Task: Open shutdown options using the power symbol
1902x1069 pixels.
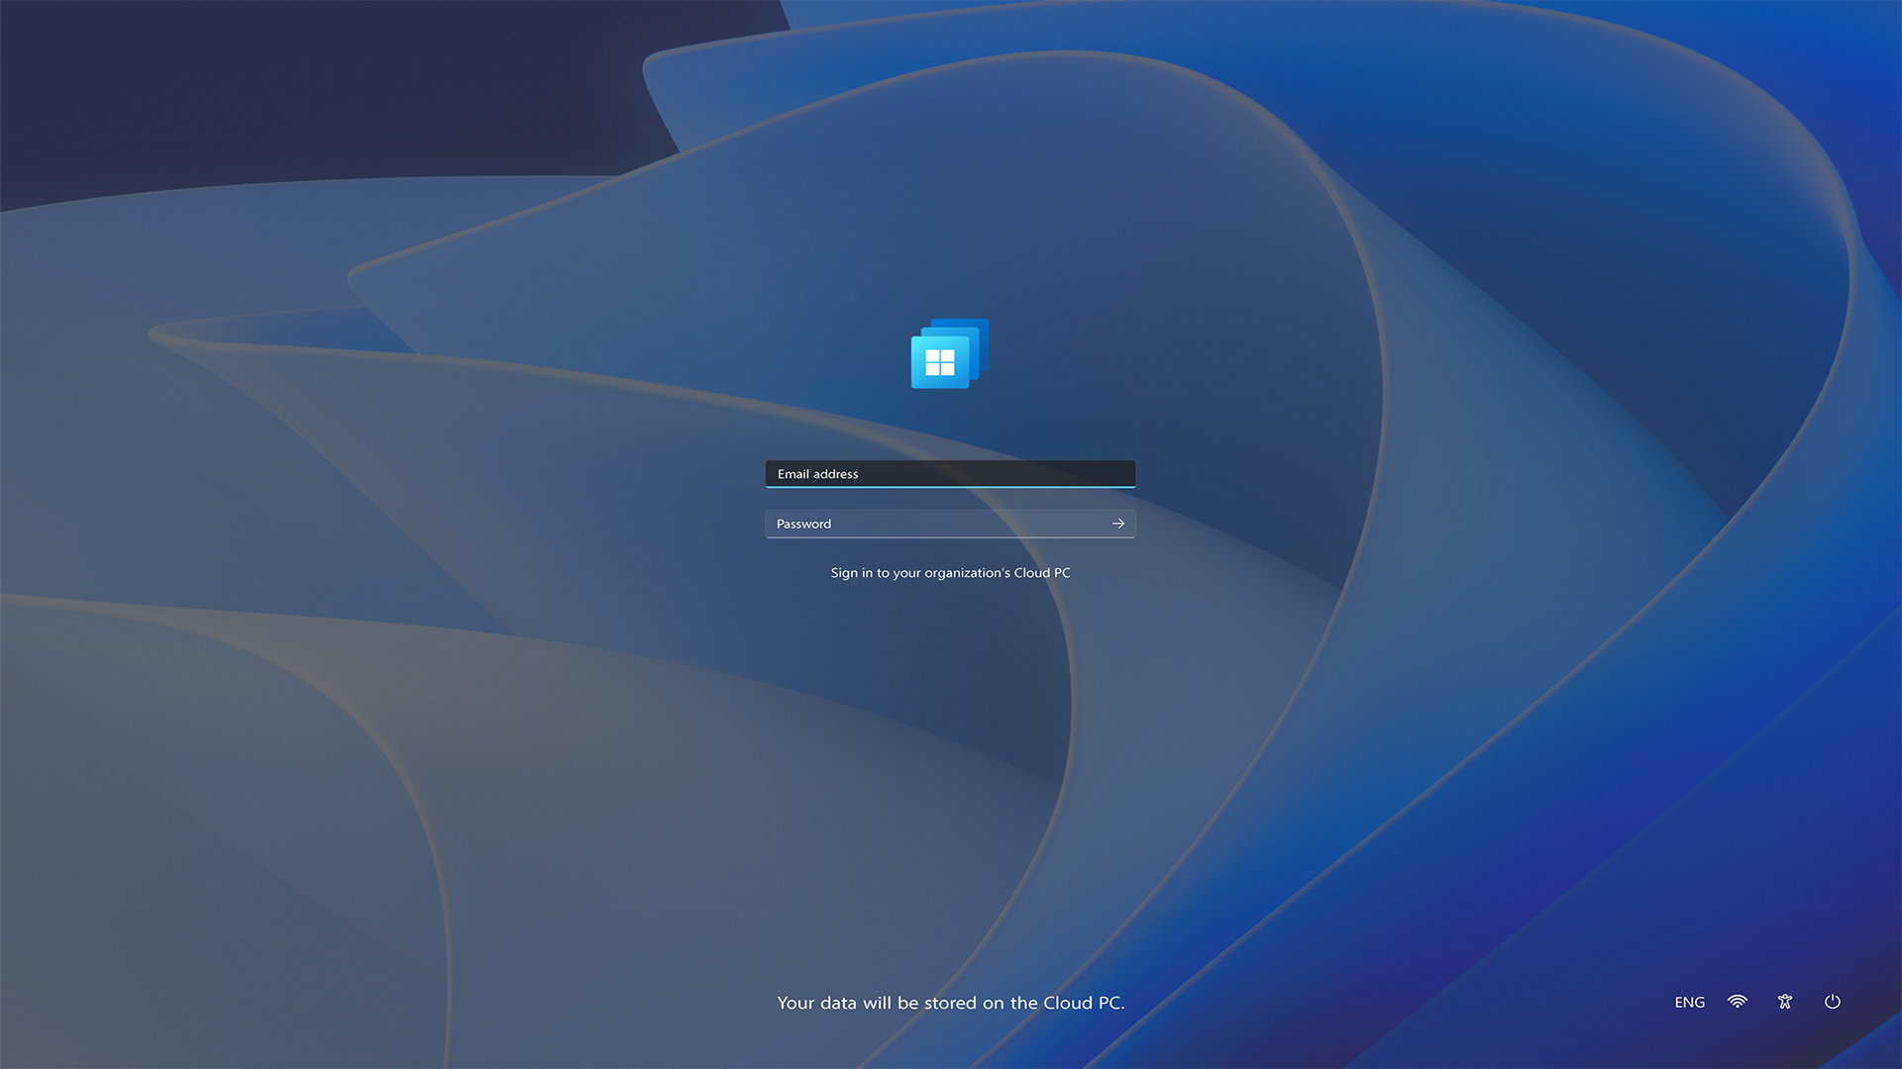Action: pyautogui.click(x=1832, y=1002)
